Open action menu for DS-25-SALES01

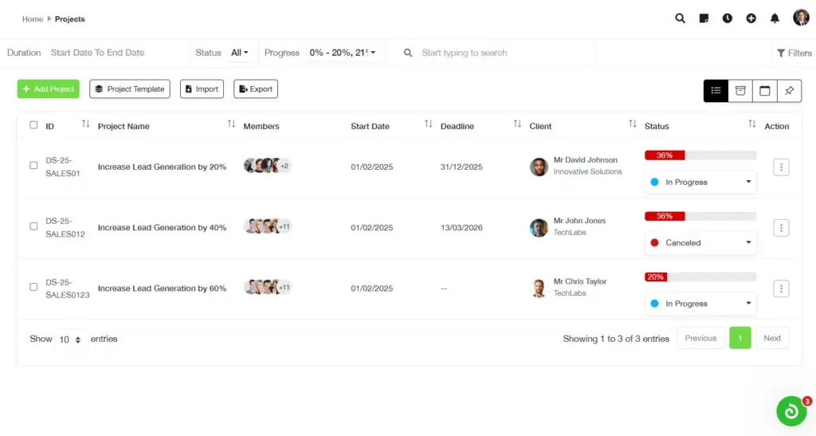(781, 167)
